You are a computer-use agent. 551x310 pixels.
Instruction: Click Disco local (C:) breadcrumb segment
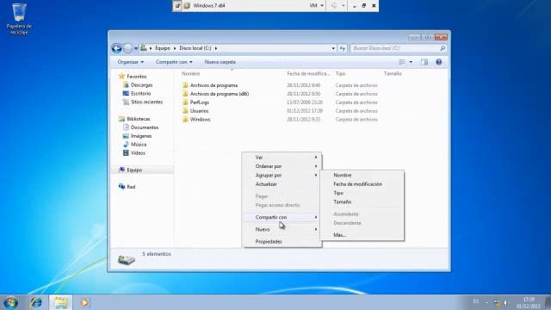(x=195, y=48)
